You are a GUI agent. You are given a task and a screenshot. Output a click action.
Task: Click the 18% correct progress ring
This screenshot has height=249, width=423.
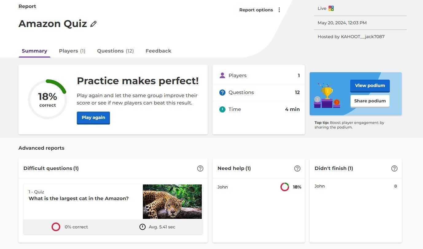pyautogui.click(x=48, y=99)
